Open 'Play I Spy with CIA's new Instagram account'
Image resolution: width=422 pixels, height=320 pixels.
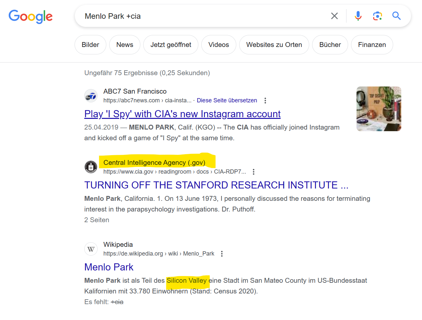click(182, 114)
